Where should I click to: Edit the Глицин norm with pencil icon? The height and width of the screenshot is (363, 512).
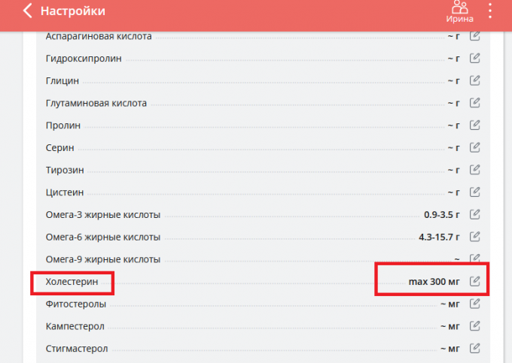pos(475,80)
